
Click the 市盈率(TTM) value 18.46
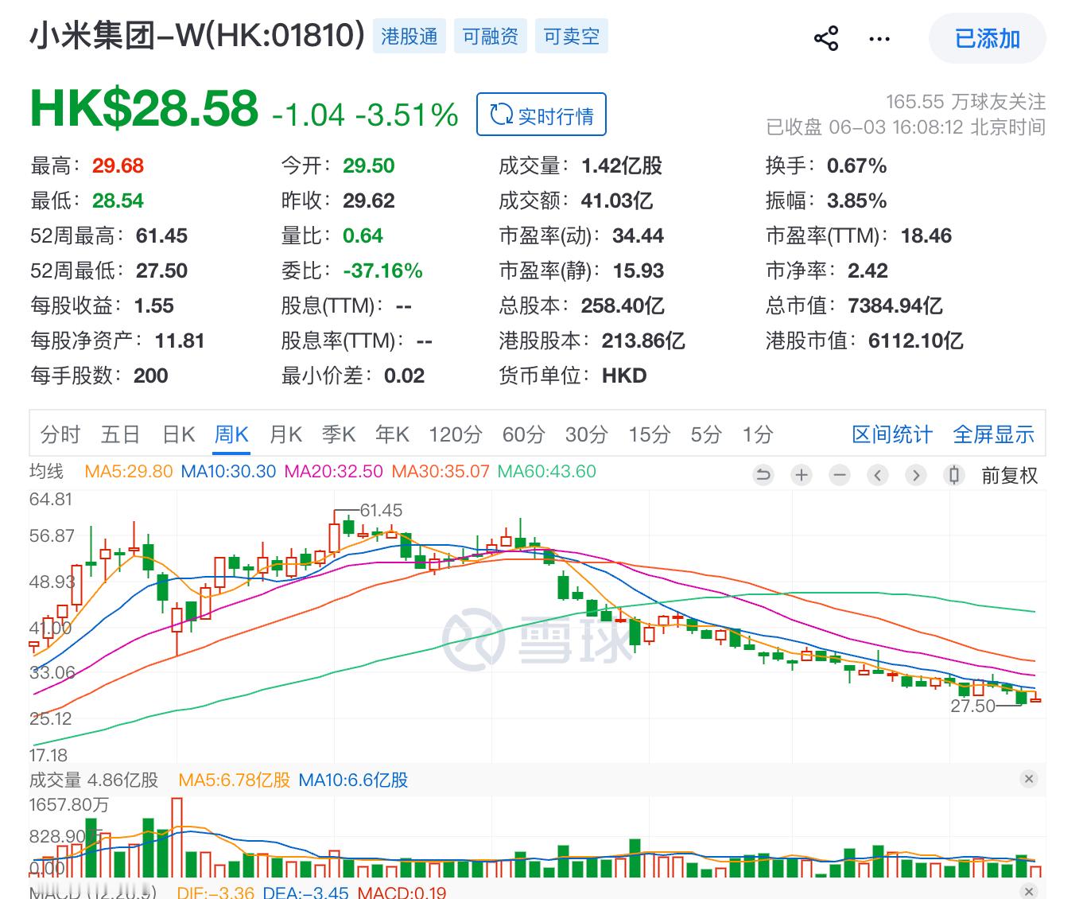coord(926,235)
